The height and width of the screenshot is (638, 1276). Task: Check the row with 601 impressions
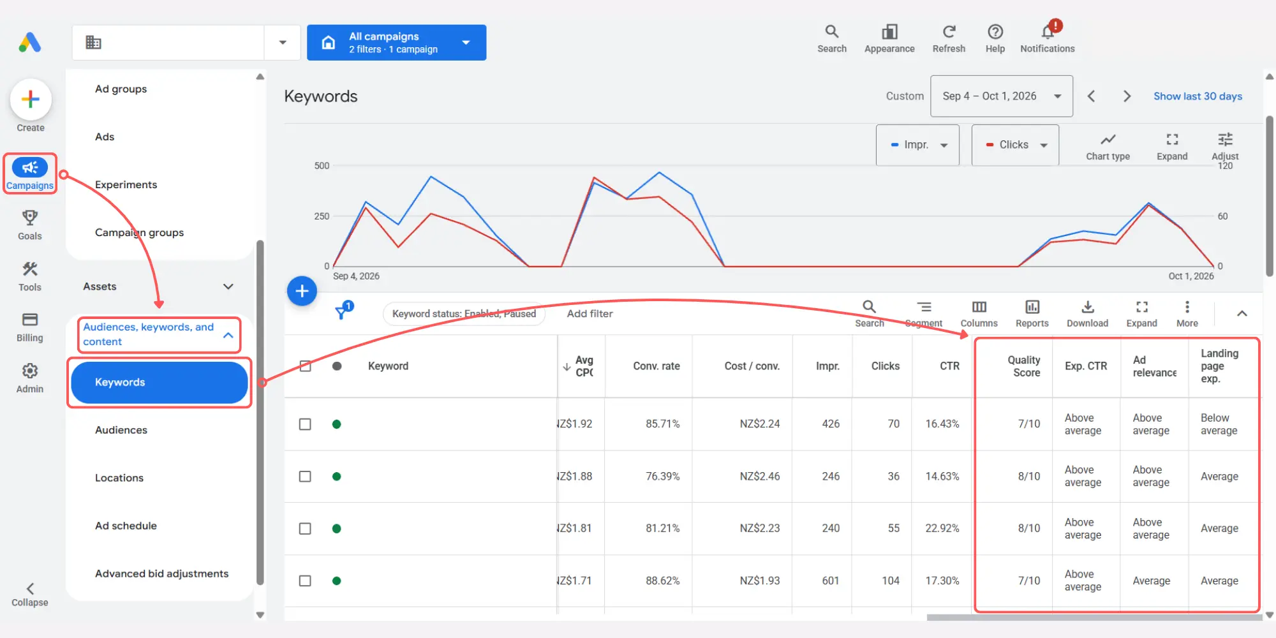306,581
